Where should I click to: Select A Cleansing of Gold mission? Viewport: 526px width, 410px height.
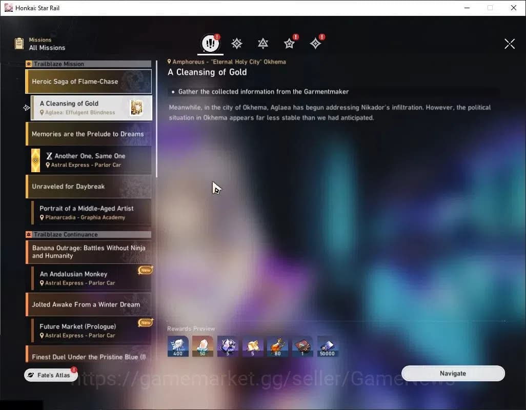pos(91,108)
